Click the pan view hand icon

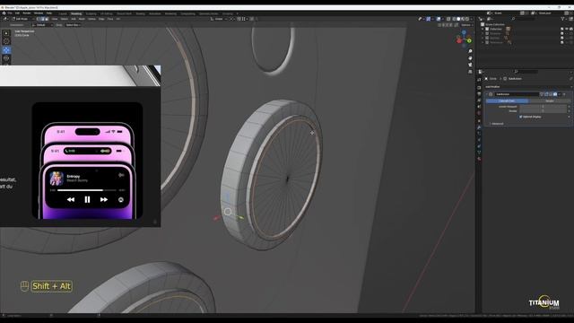[470, 57]
